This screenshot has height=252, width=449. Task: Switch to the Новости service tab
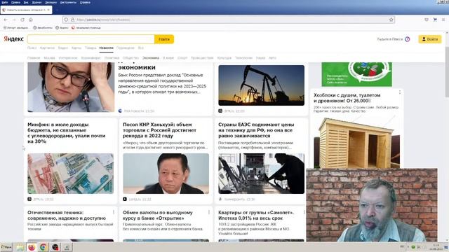point(106,48)
